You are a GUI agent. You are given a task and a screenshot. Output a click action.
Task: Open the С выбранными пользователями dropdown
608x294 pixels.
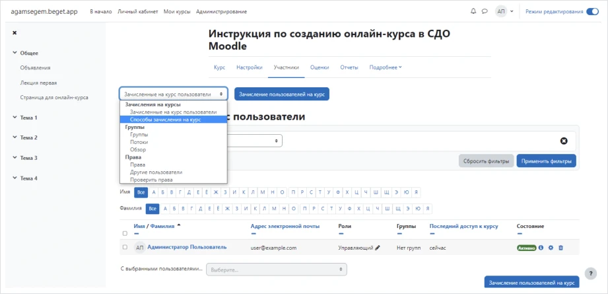pyautogui.click(x=277, y=270)
